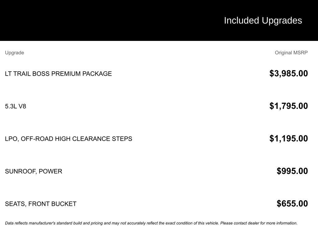Click the Included Upgrades heading

pyautogui.click(x=263, y=21)
